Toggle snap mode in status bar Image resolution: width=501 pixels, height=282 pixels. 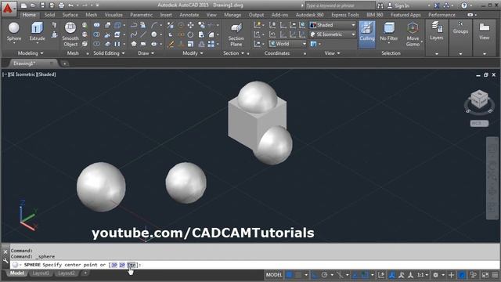tap(298, 275)
